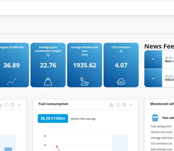Click the Test vehicle truck icon
The height and width of the screenshot is (151, 174).
tap(155, 118)
